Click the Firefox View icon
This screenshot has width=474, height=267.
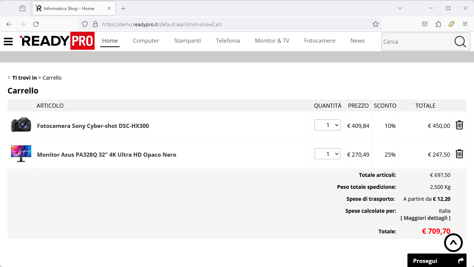pyautogui.click(x=22, y=8)
